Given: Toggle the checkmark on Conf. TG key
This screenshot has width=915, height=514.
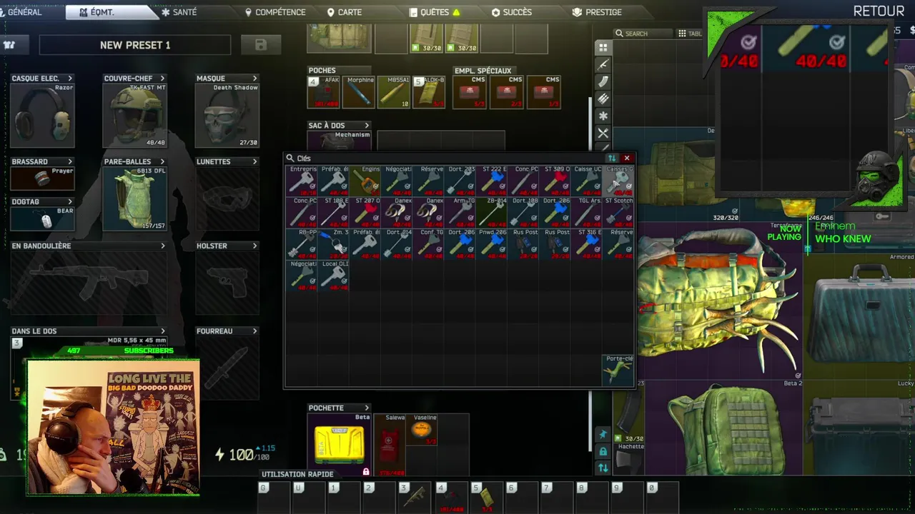Looking at the screenshot, I should coord(440,250).
